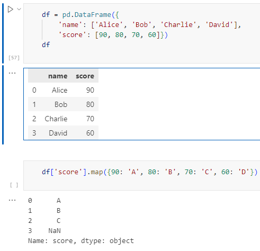Select the 'Bob' table cell
260x251 pixels.
pos(61,104)
